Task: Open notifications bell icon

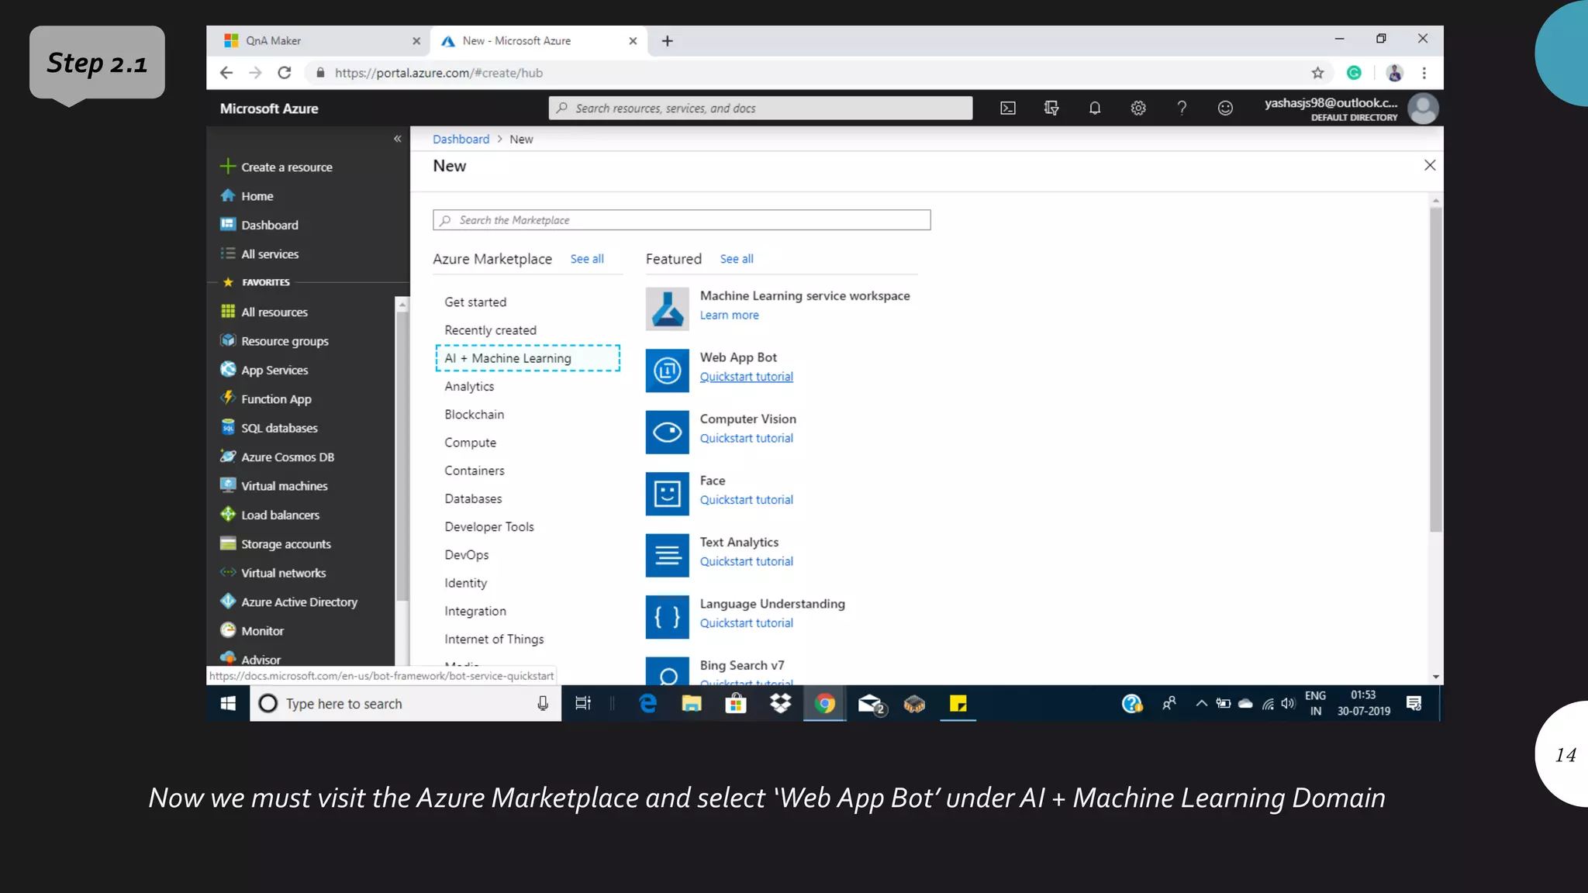Action: tap(1095, 109)
